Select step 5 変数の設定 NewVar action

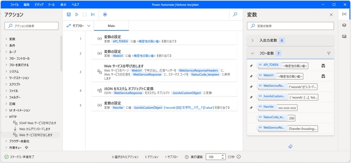[x=165, y=105]
